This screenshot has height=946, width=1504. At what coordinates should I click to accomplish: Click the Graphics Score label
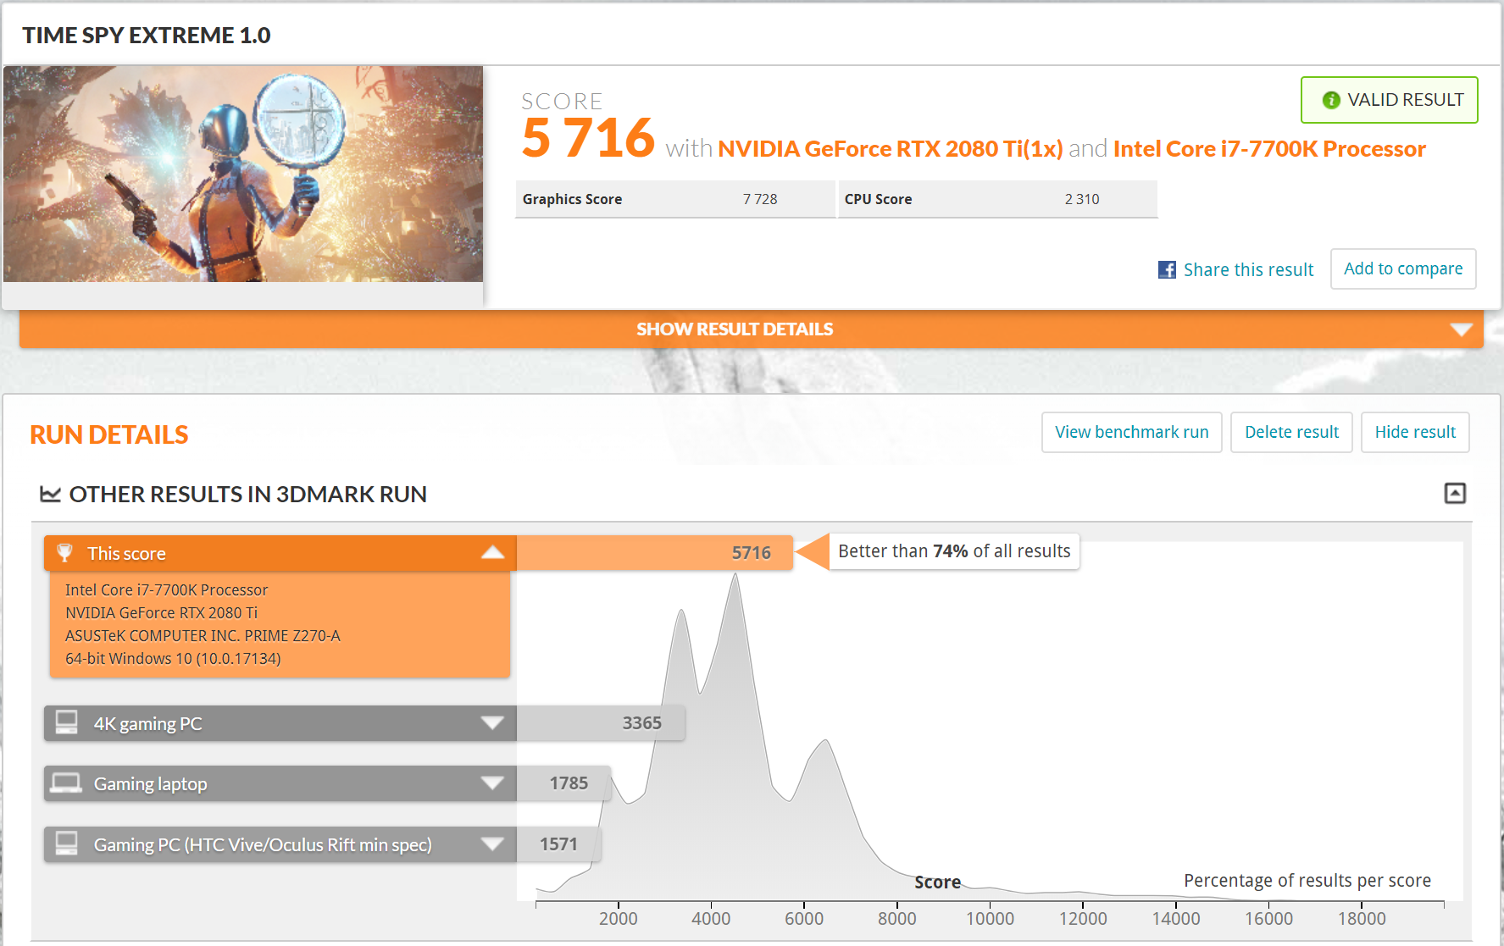572,199
